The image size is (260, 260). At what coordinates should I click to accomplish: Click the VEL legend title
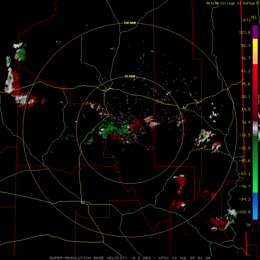254,17
